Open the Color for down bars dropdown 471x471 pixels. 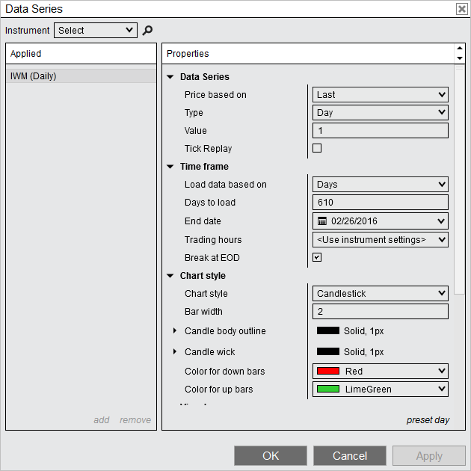pyautogui.click(x=381, y=372)
